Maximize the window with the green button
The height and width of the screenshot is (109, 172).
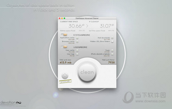pos(64,18)
